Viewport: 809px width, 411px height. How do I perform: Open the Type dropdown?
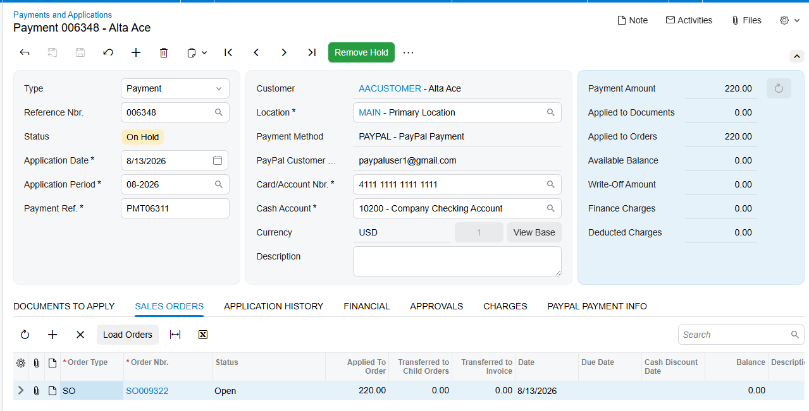click(x=175, y=88)
